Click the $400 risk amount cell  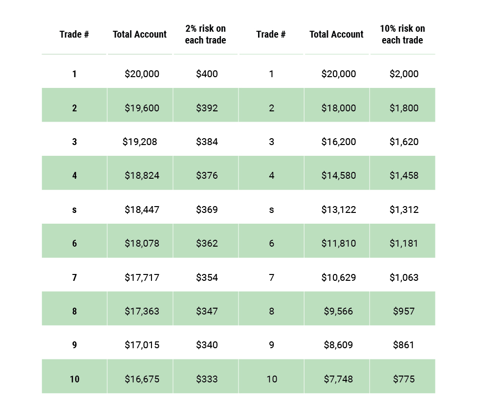pos(207,74)
